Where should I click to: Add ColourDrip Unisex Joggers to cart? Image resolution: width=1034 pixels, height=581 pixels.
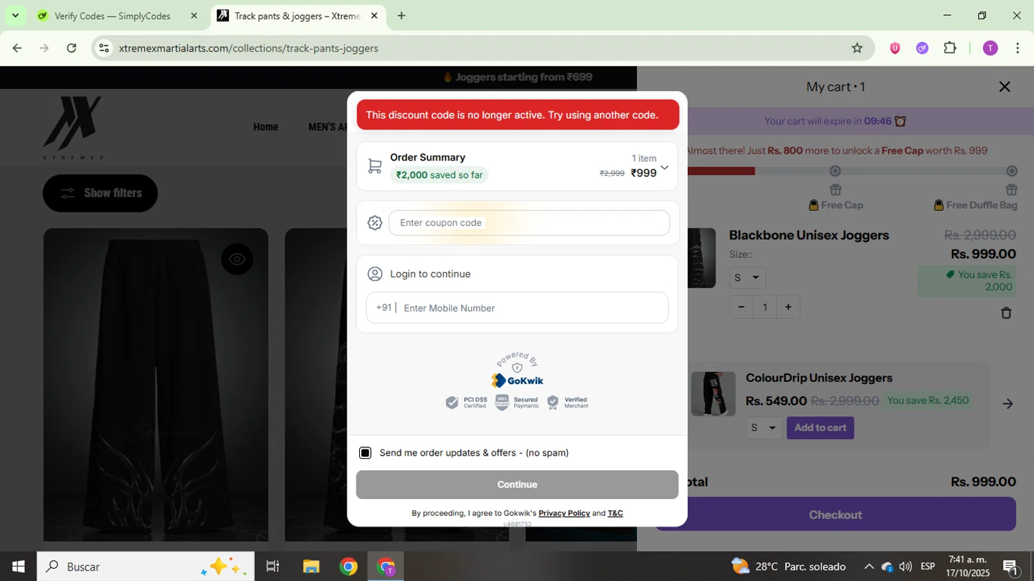pos(820,428)
